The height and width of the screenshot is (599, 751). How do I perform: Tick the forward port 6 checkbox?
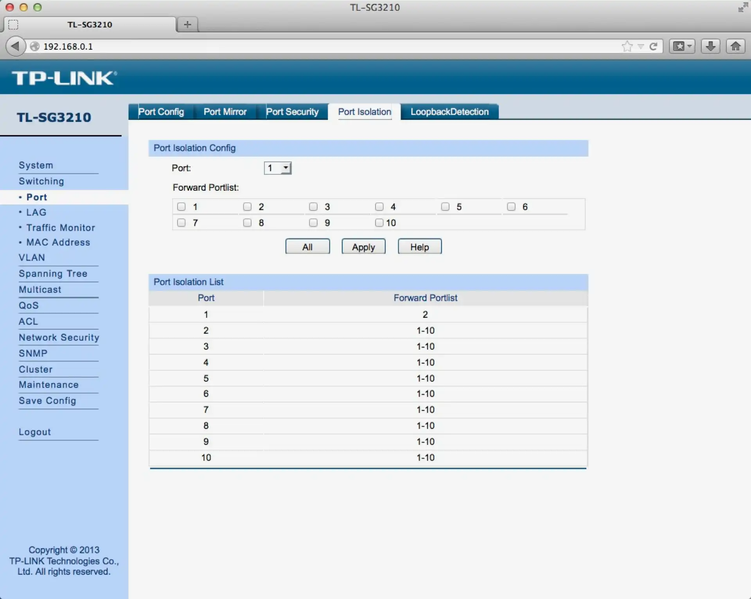[511, 206]
